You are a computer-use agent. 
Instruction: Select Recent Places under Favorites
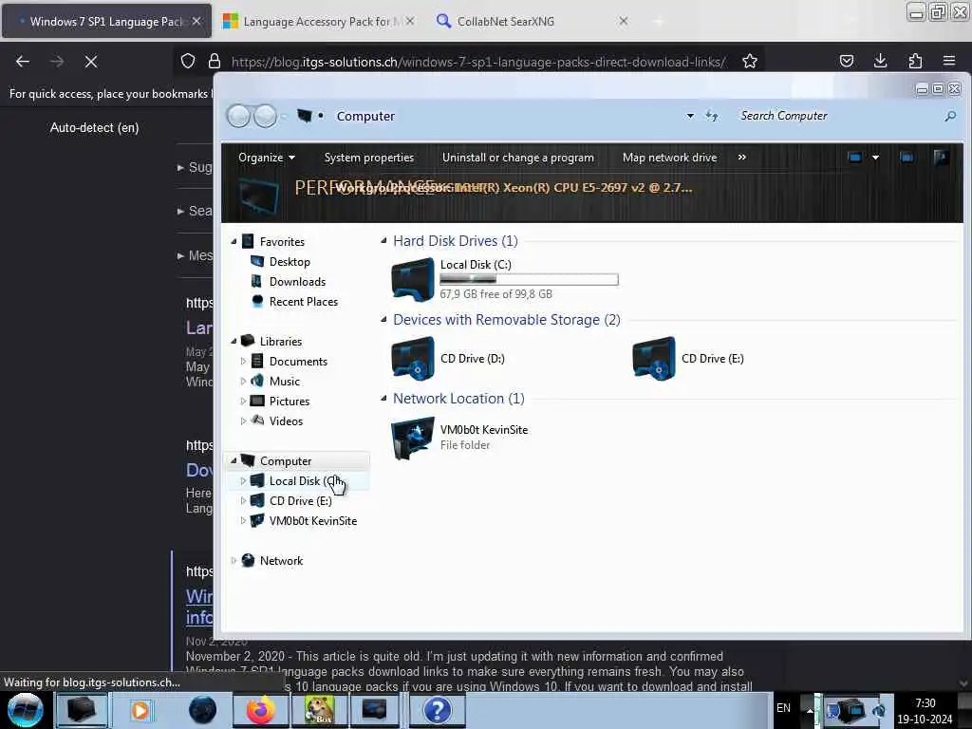point(303,301)
